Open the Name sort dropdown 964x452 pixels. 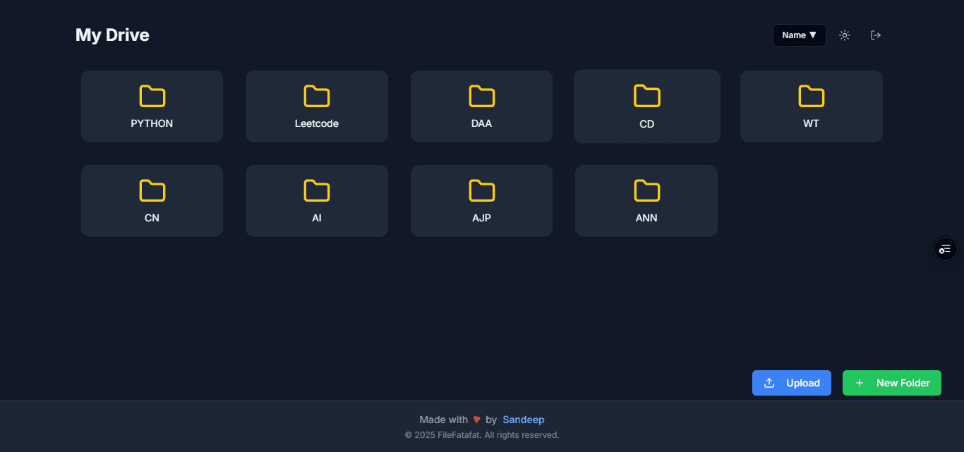[x=799, y=35]
